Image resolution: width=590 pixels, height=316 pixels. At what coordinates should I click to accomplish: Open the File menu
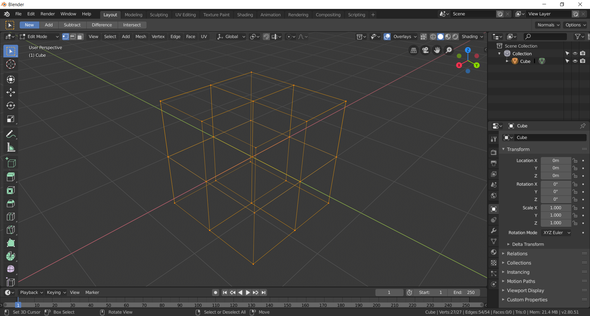(x=18, y=14)
